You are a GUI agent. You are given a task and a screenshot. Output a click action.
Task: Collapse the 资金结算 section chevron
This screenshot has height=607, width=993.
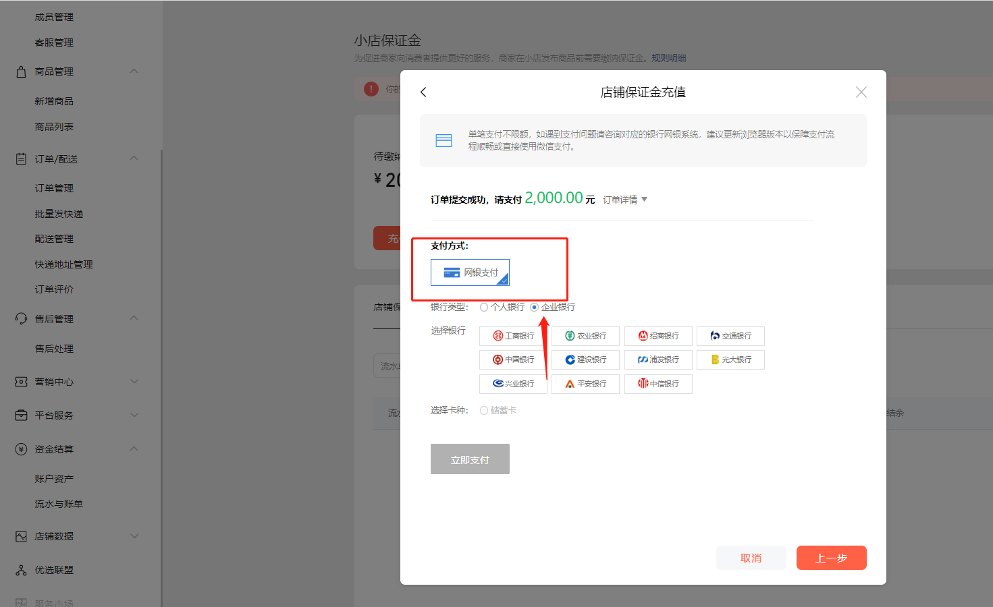click(x=134, y=449)
